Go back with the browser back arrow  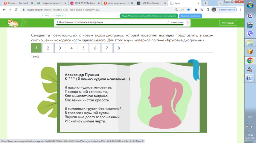click(x=4, y=10)
